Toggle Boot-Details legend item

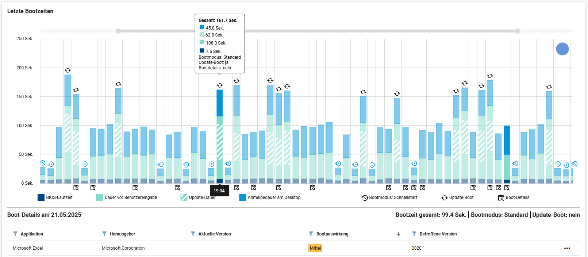coord(514,197)
